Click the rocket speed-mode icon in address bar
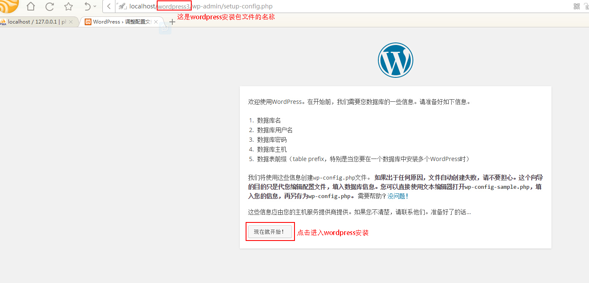The width and height of the screenshot is (589, 283). point(122,6)
